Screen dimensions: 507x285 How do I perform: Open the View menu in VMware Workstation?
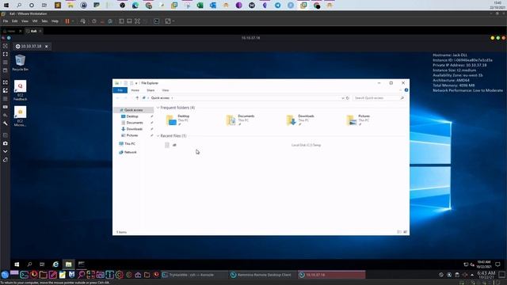pyautogui.click(x=25, y=21)
